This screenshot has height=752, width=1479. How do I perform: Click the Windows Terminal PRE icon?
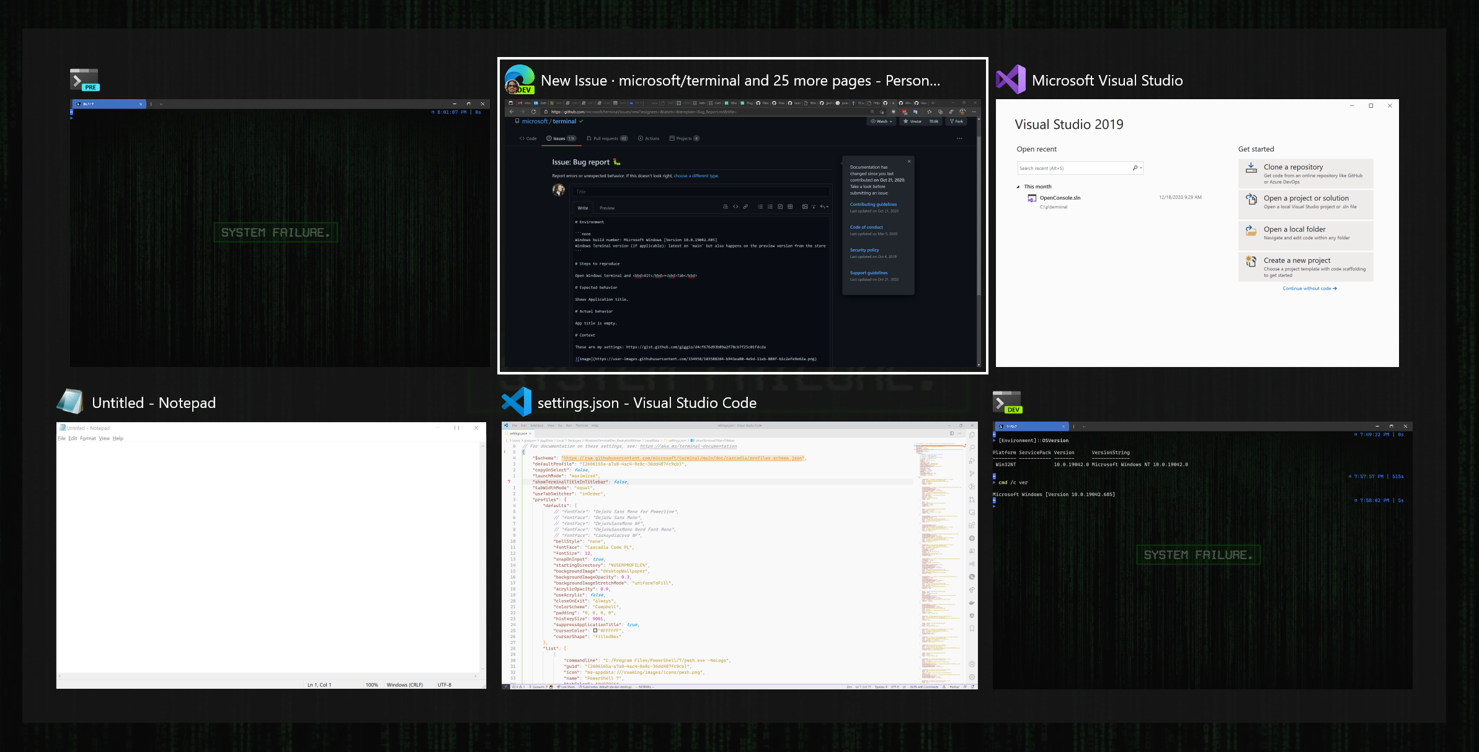[84, 80]
